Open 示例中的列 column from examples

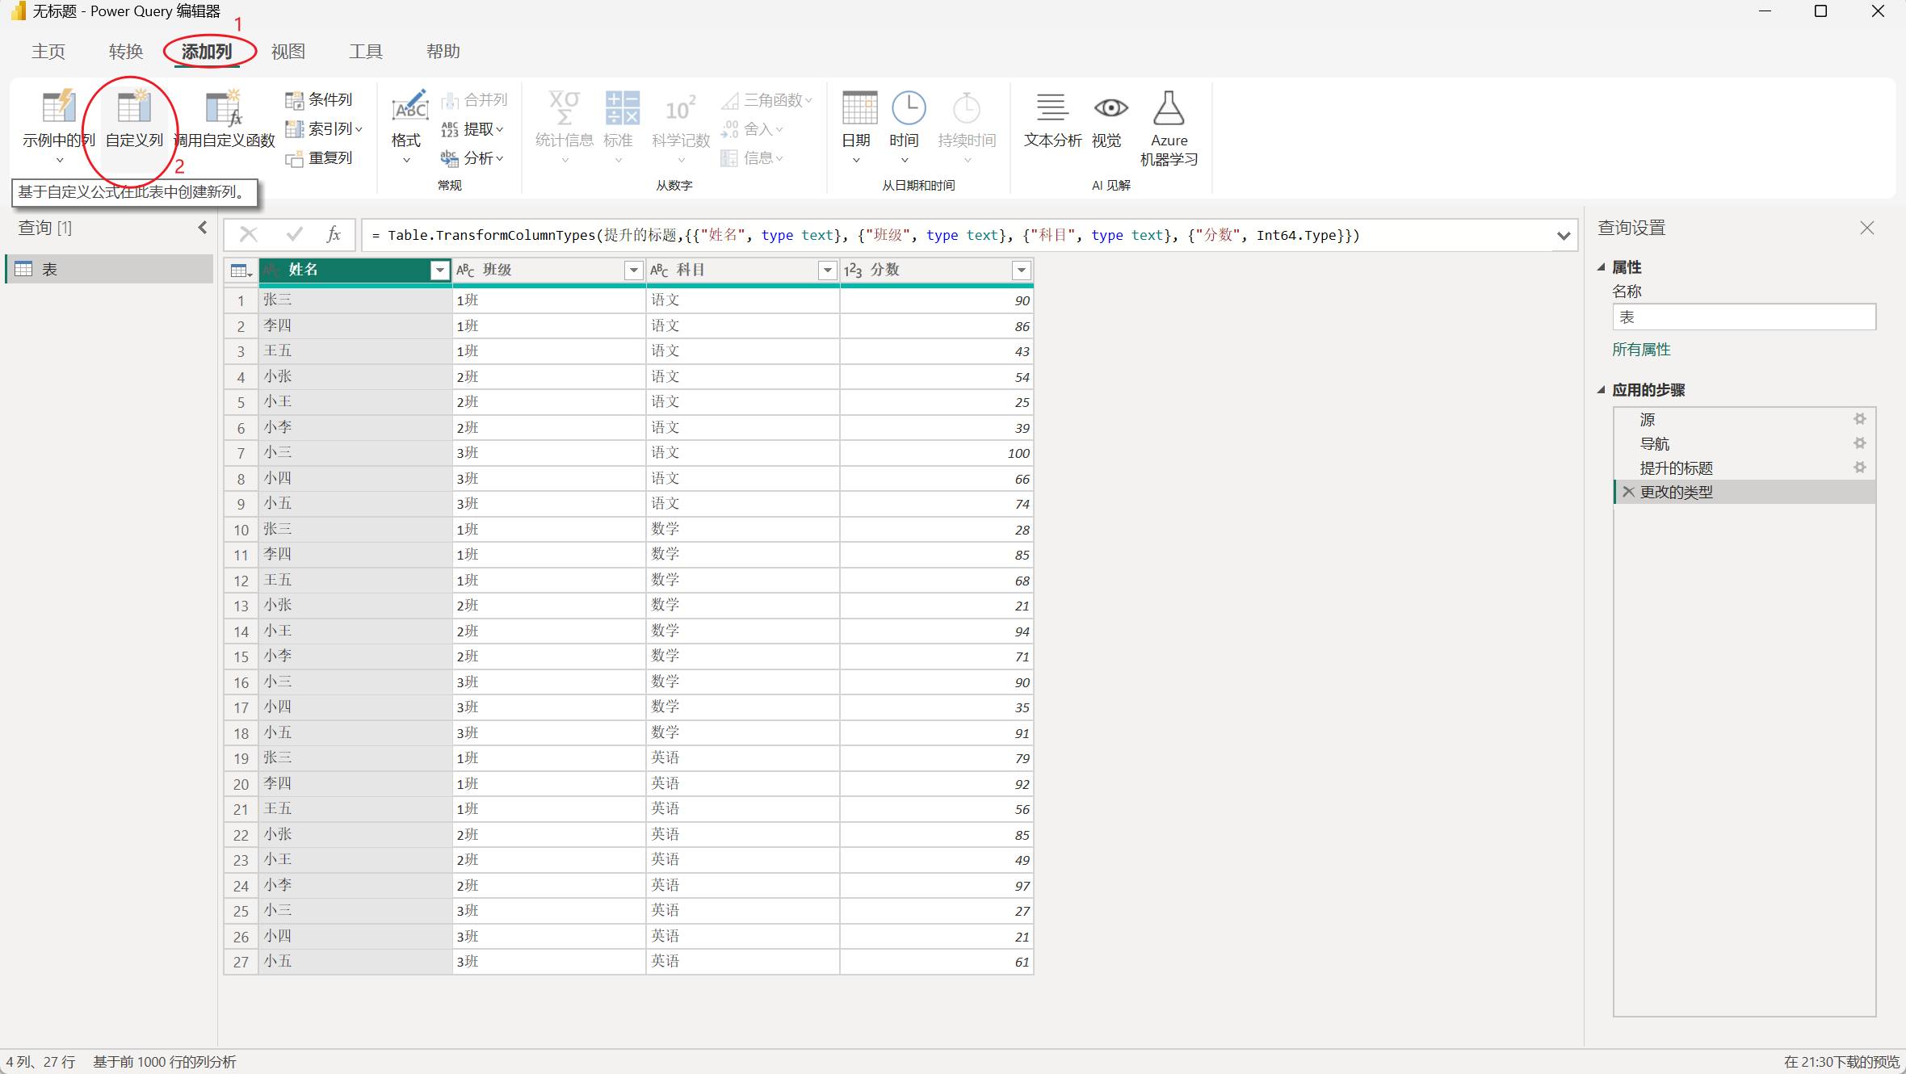58,109
